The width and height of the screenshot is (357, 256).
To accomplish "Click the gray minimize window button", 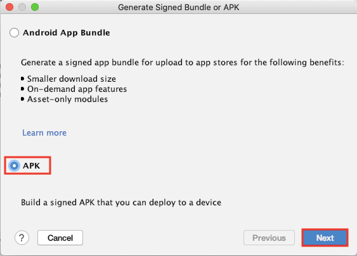I will tap(22, 7).
